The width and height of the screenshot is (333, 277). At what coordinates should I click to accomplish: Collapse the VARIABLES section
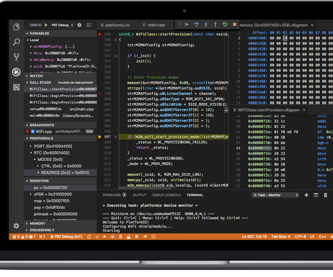point(61,33)
